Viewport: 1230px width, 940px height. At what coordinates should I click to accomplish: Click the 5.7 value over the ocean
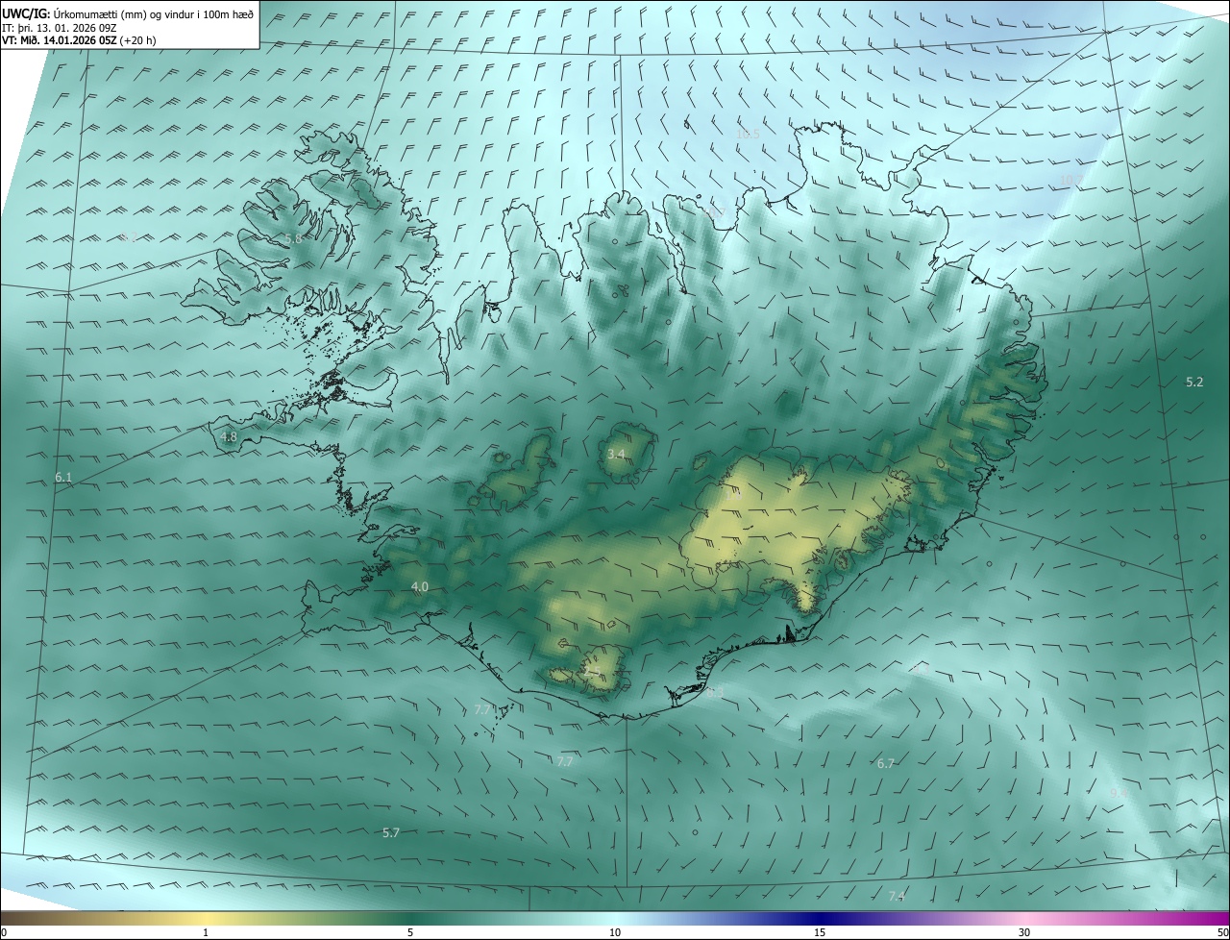[x=391, y=832]
